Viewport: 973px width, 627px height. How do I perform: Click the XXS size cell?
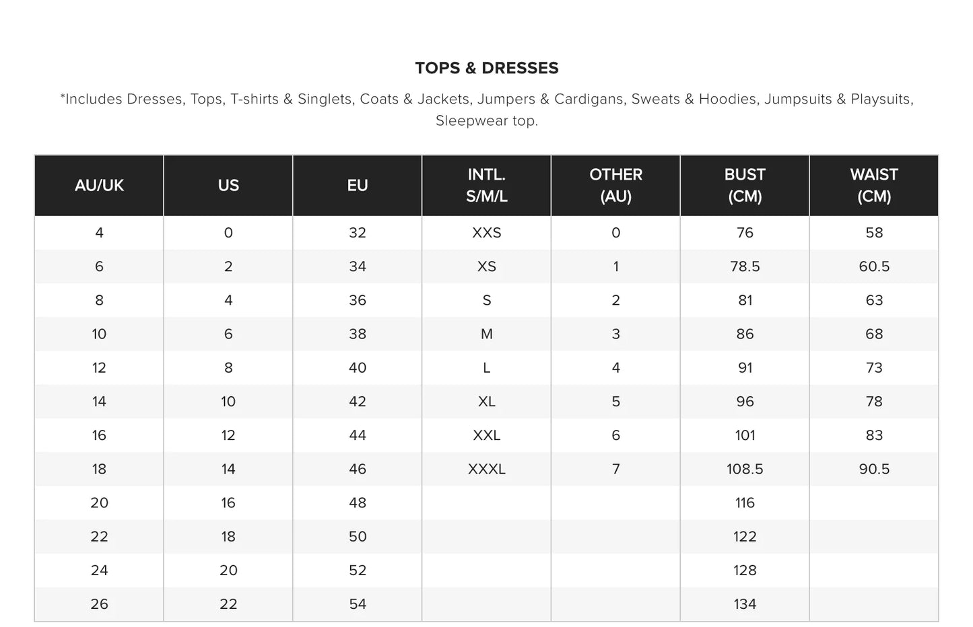[486, 233]
